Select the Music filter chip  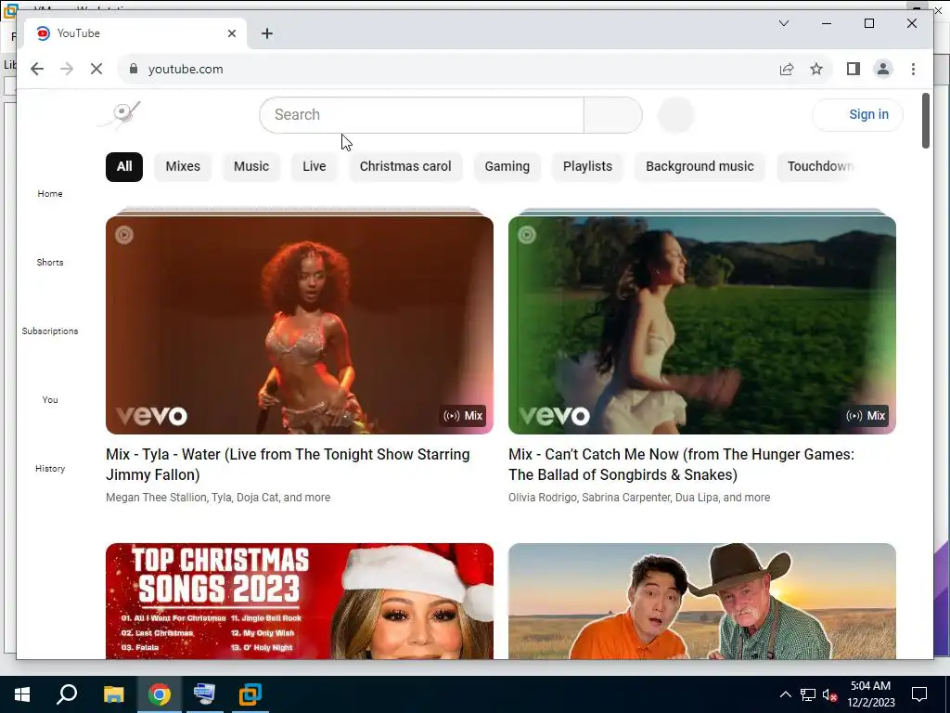[x=251, y=167]
